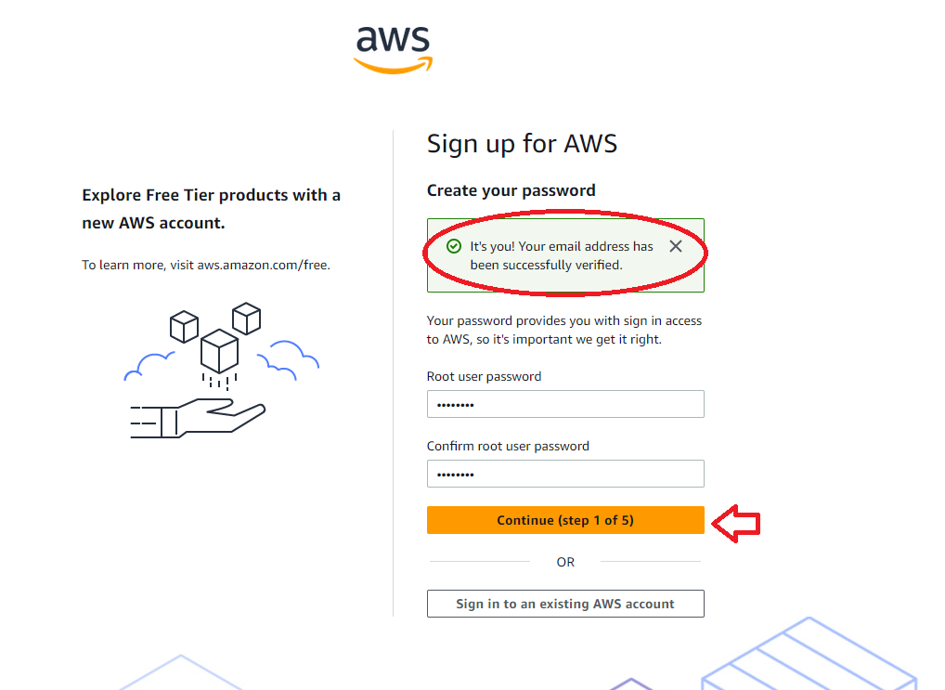Click the AWS logo at top
Screen dimensions: 945x690
pyautogui.click(x=393, y=49)
